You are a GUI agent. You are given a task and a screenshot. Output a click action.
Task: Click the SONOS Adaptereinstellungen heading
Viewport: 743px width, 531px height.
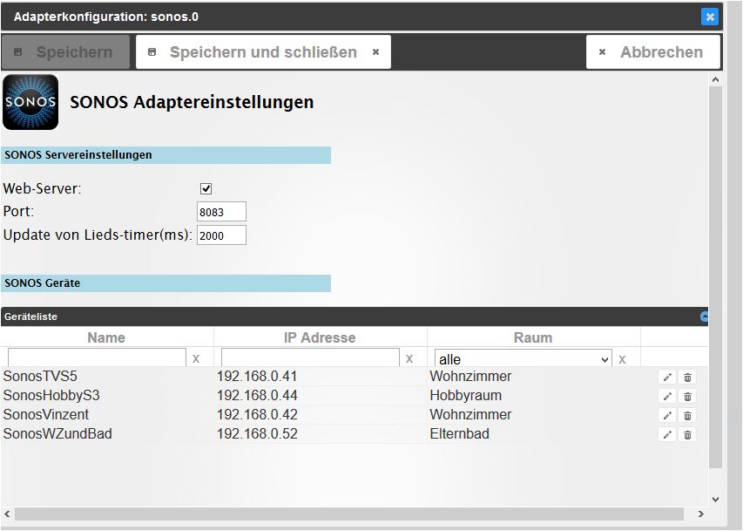click(192, 102)
